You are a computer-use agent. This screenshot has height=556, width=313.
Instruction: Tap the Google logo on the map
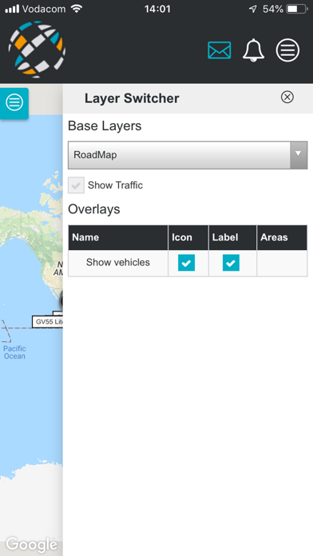[x=32, y=545]
